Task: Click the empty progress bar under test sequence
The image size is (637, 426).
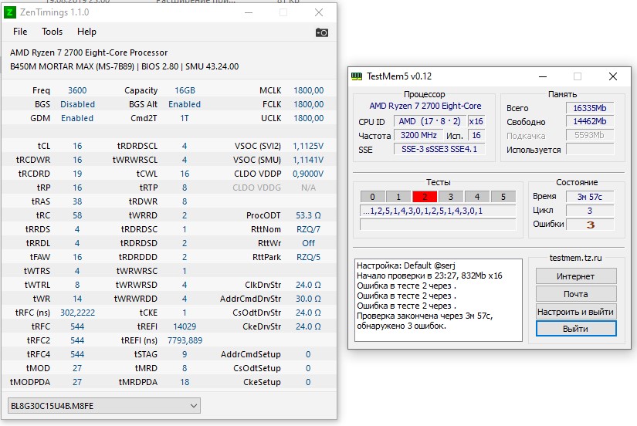Action: point(438,225)
